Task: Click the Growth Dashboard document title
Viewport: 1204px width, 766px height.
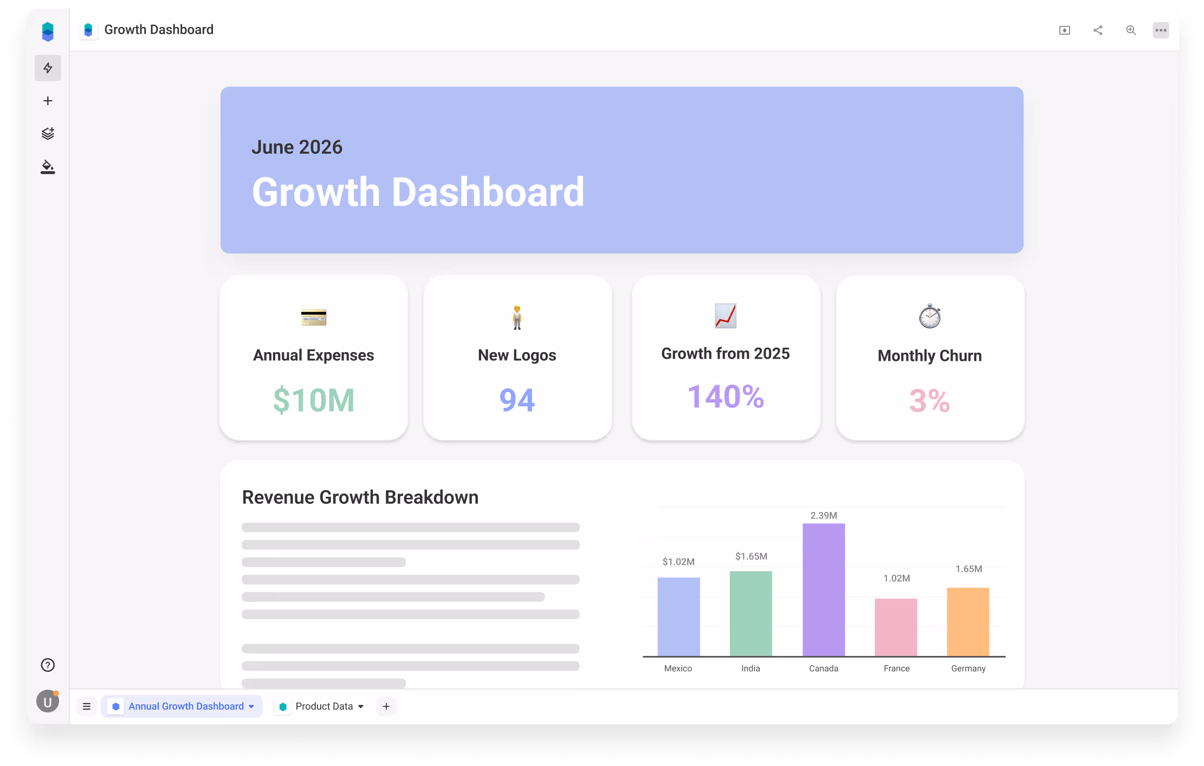Action: [159, 30]
